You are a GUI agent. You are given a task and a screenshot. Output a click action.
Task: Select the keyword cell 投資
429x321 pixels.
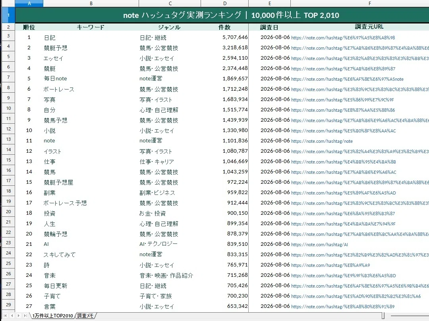pos(50,213)
